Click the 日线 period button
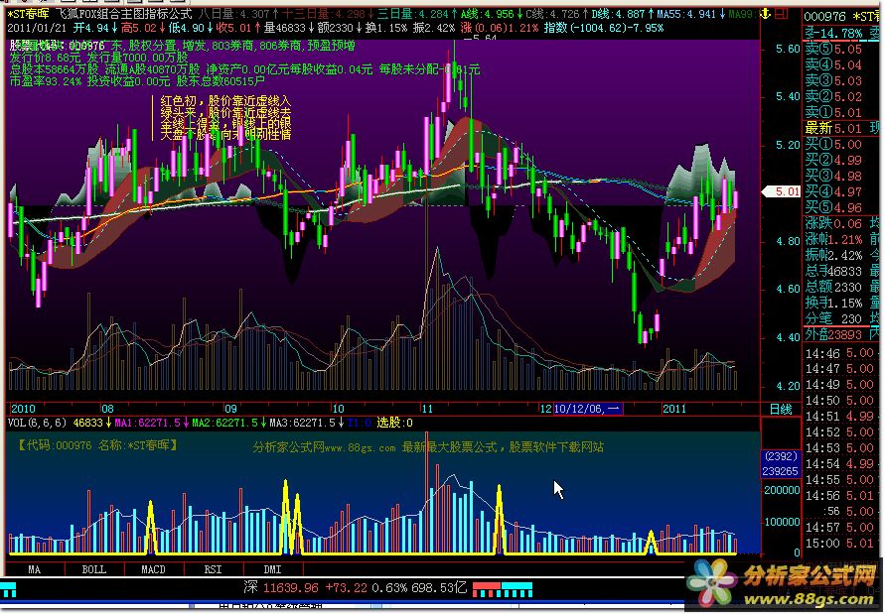Viewport: 885px width, 614px height. tap(781, 410)
